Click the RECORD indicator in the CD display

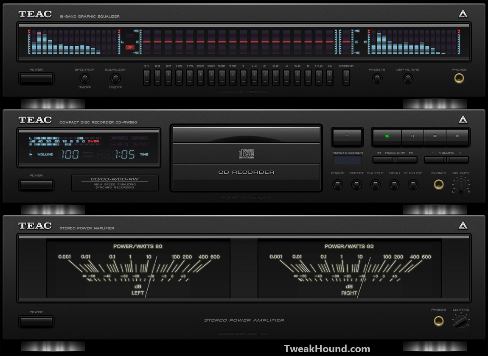tap(140, 138)
